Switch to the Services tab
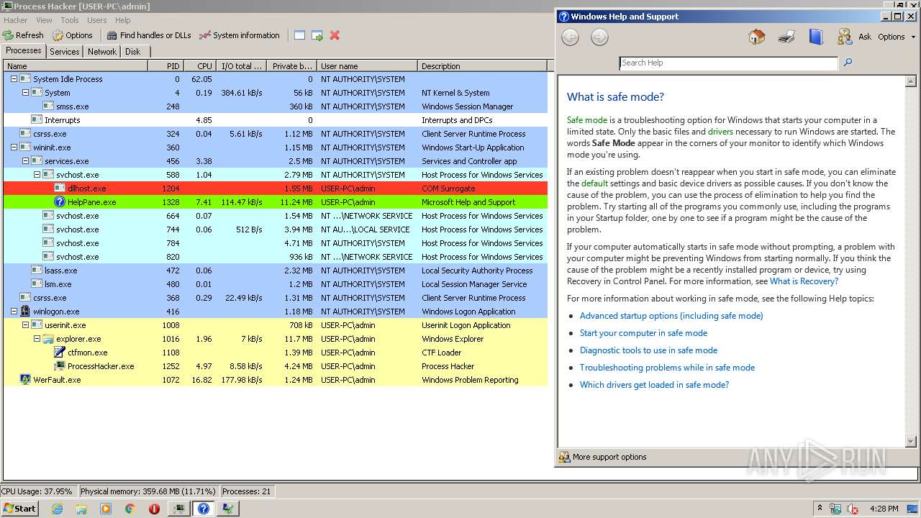Screen dimensions: 921x518 coord(65,52)
